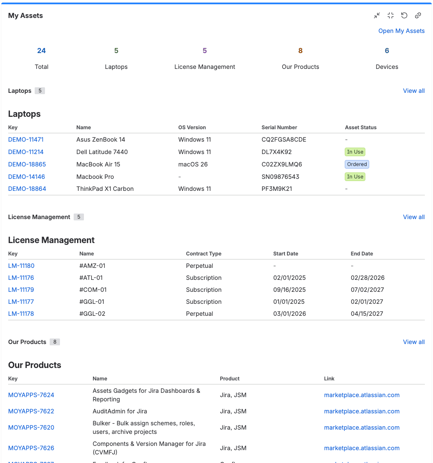
Task: Open product MOYAPPS-7620
Action: [x=31, y=427]
